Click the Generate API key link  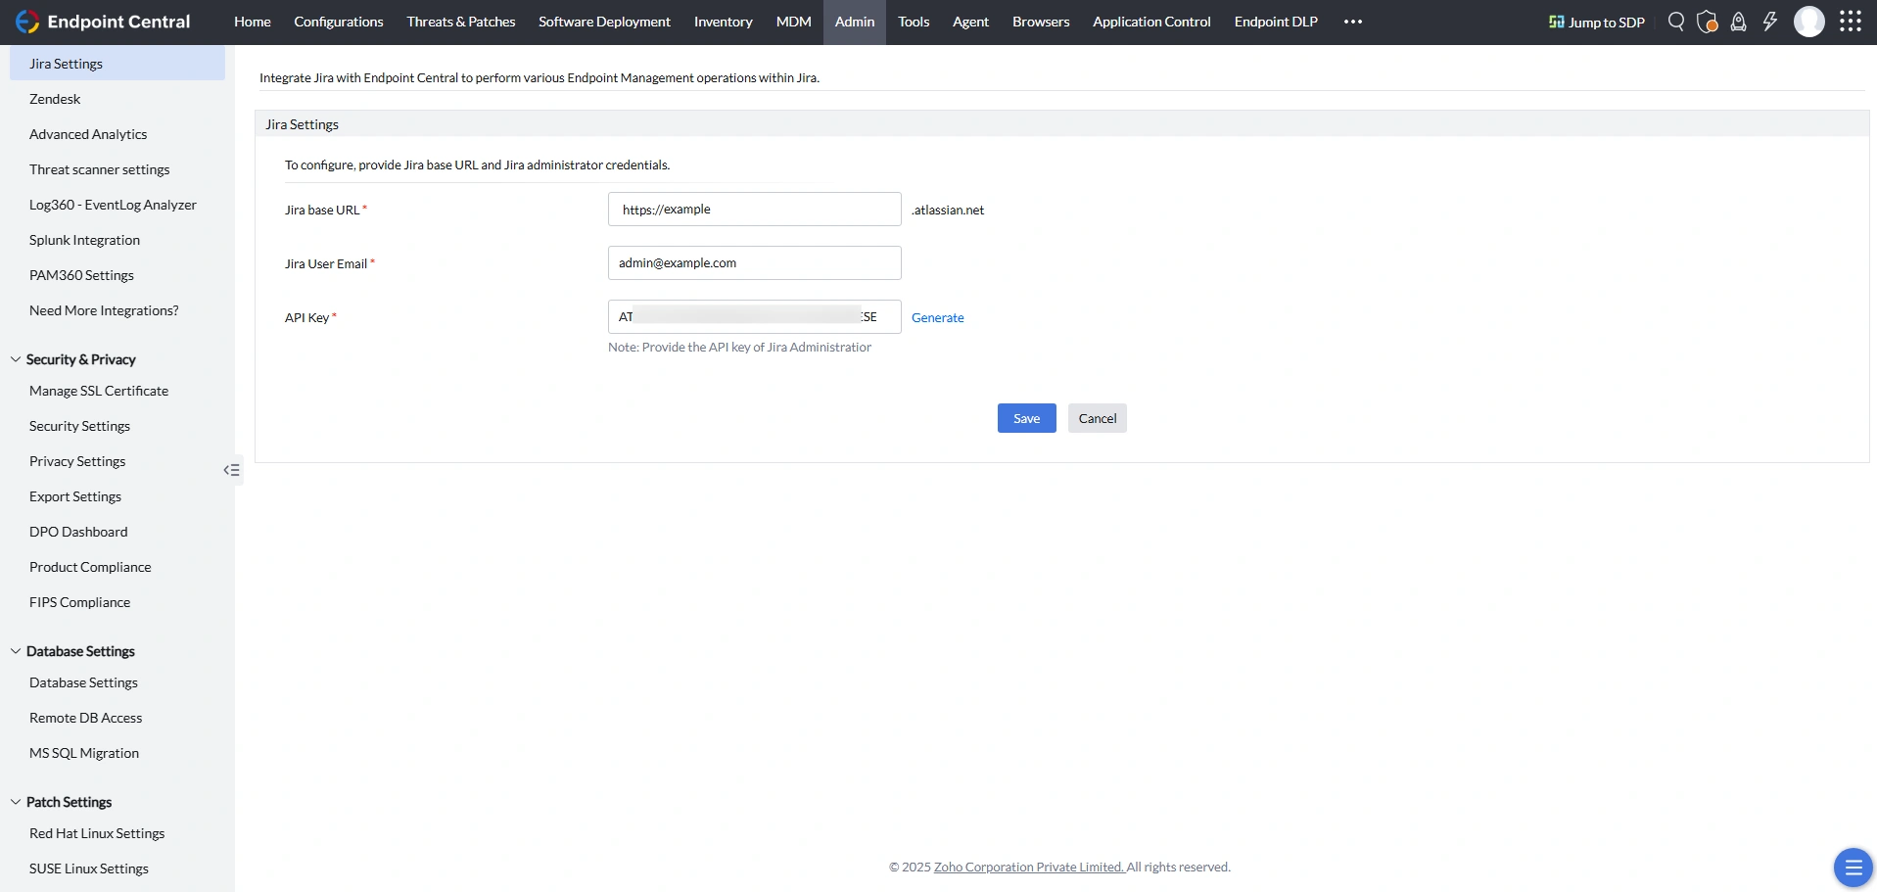click(938, 317)
